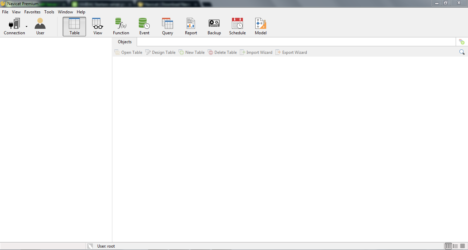Close the Navicat Premium window

click(x=459, y=3)
